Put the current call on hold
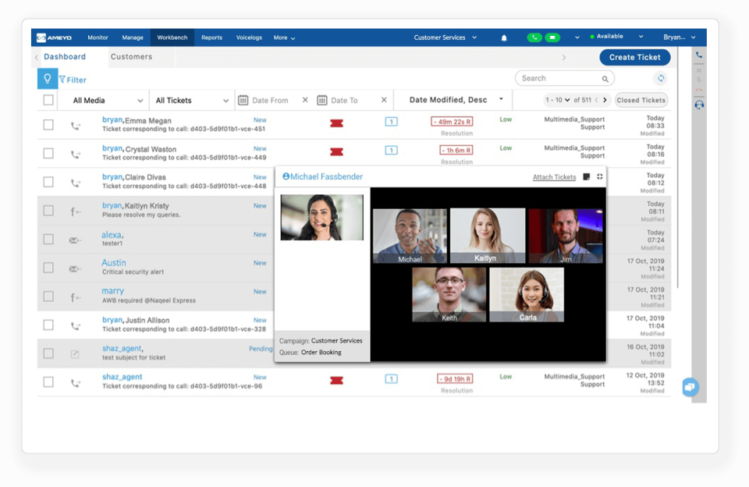The image size is (749, 487). 699,70
